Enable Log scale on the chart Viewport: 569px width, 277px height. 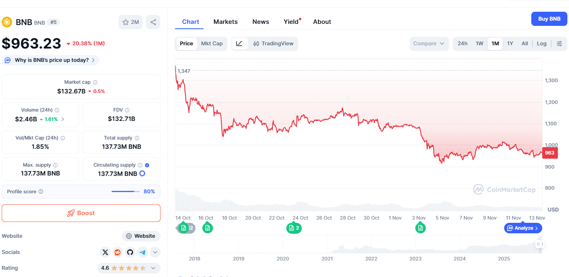[x=541, y=43]
